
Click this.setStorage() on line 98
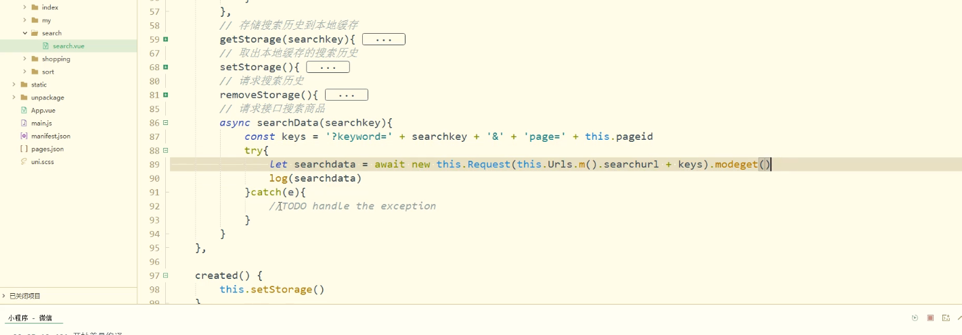(x=272, y=289)
